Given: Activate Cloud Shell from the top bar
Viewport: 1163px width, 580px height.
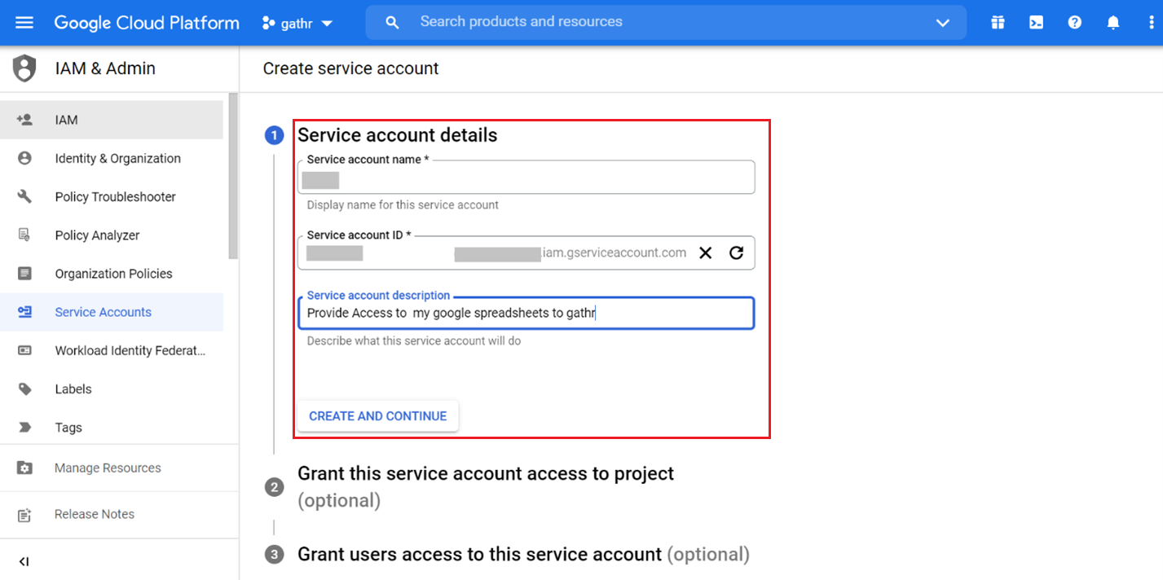Looking at the screenshot, I should pos(1035,22).
